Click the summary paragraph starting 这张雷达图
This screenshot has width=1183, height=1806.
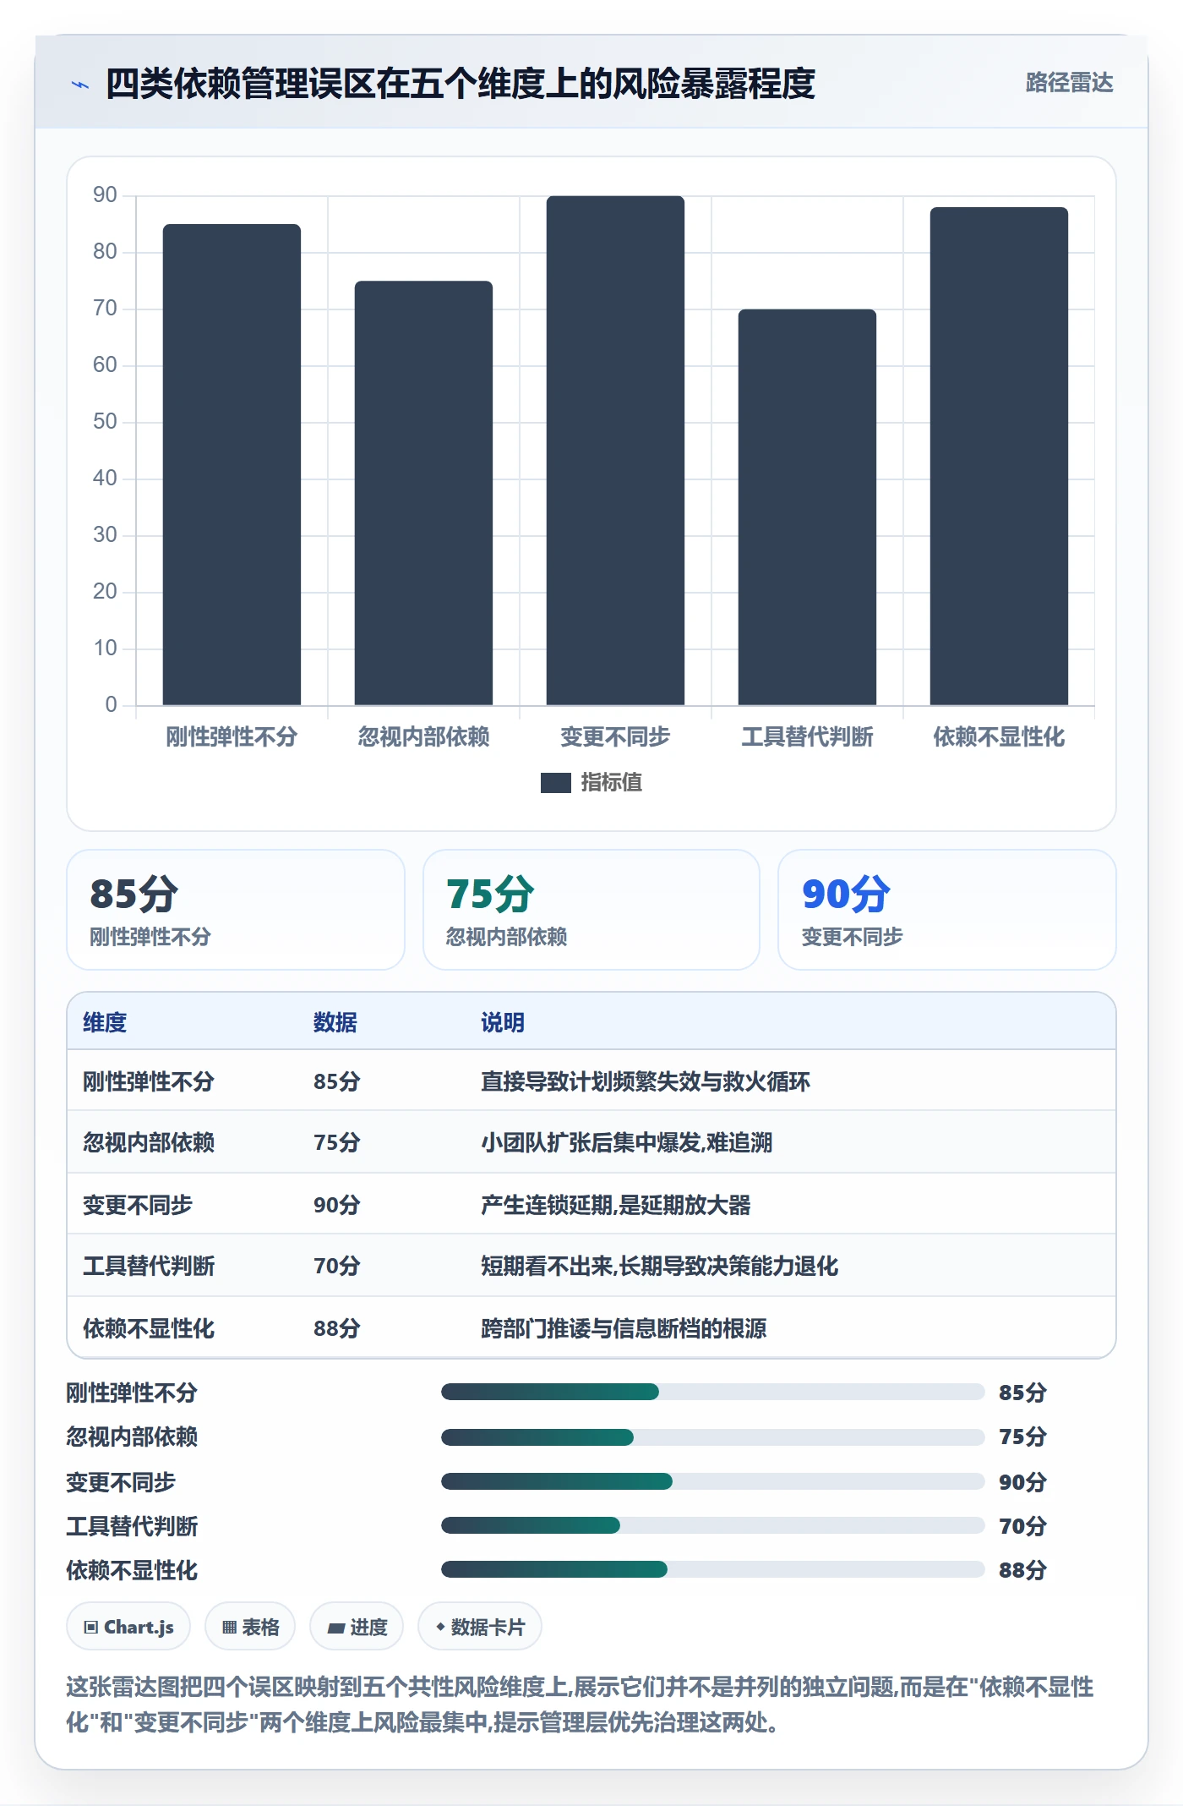click(580, 1705)
